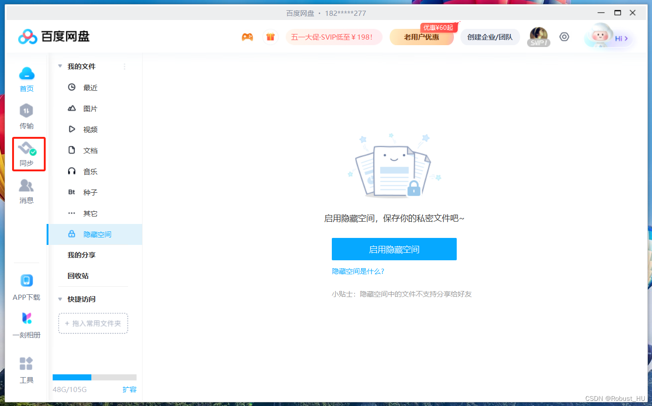Screen dimensions: 652x406
Task: Click 启用隐藏空间 blue button
Action: (394, 249)
